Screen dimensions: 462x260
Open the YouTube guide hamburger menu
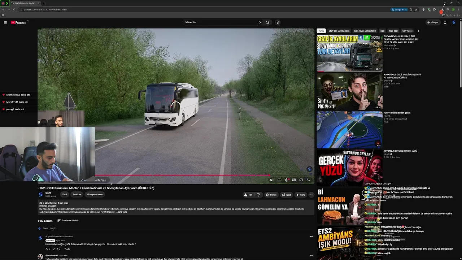5,22
